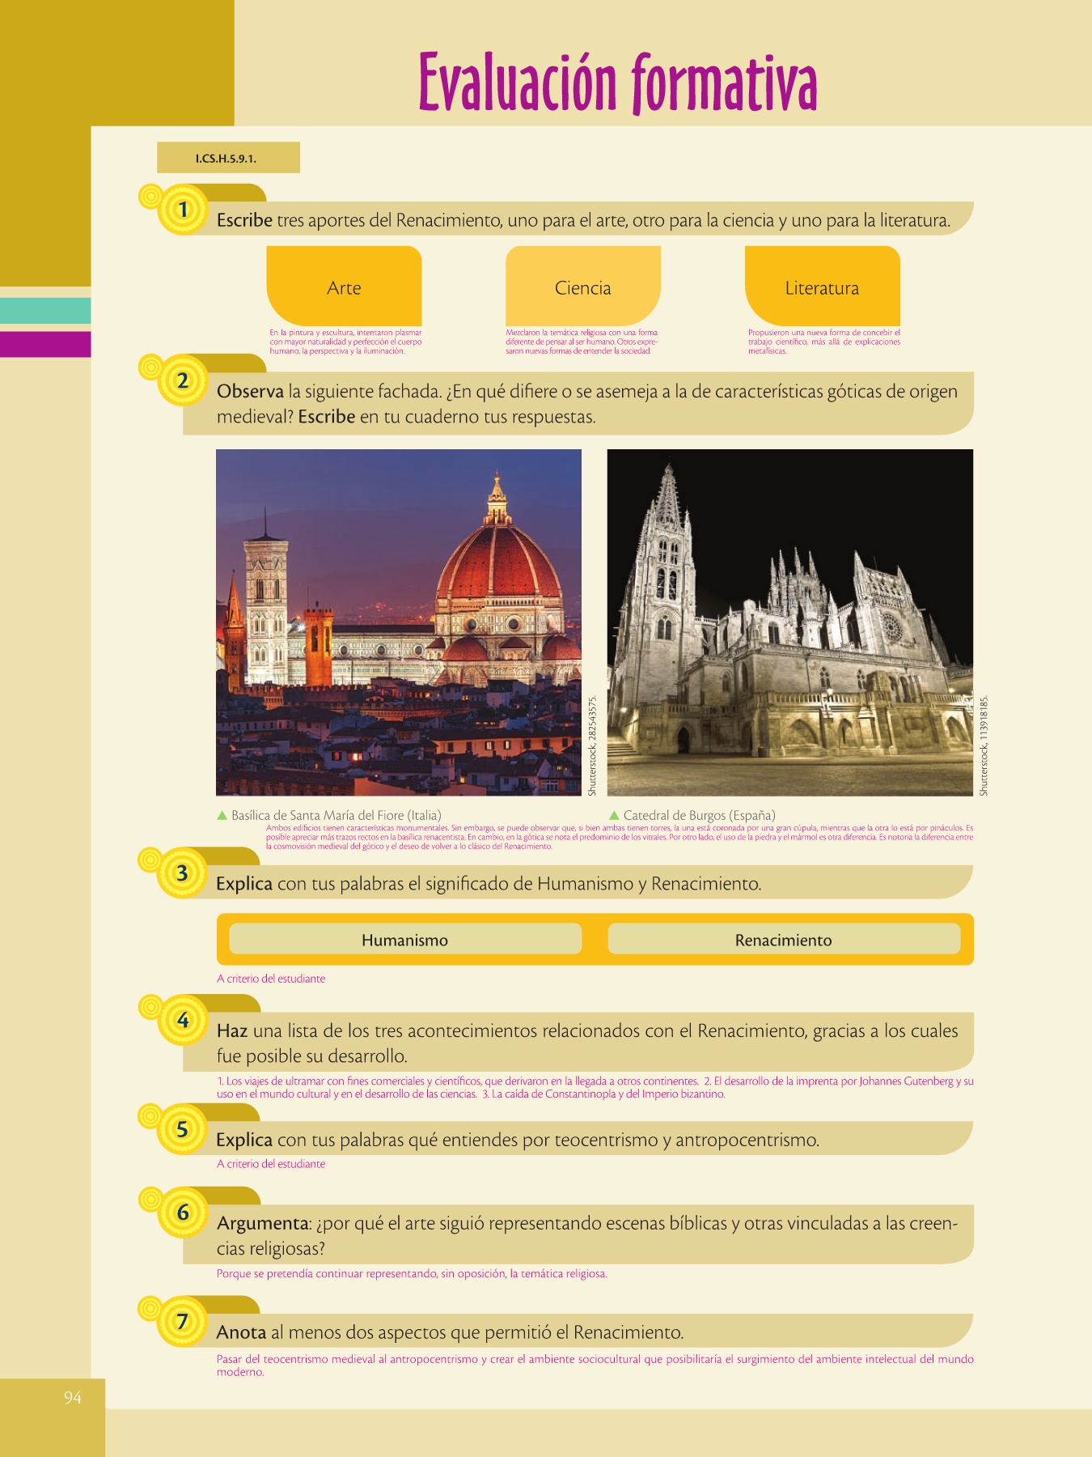Screen dimensions: 1092x1457
Task: Select the number 3 question badge
Action: 183,873
